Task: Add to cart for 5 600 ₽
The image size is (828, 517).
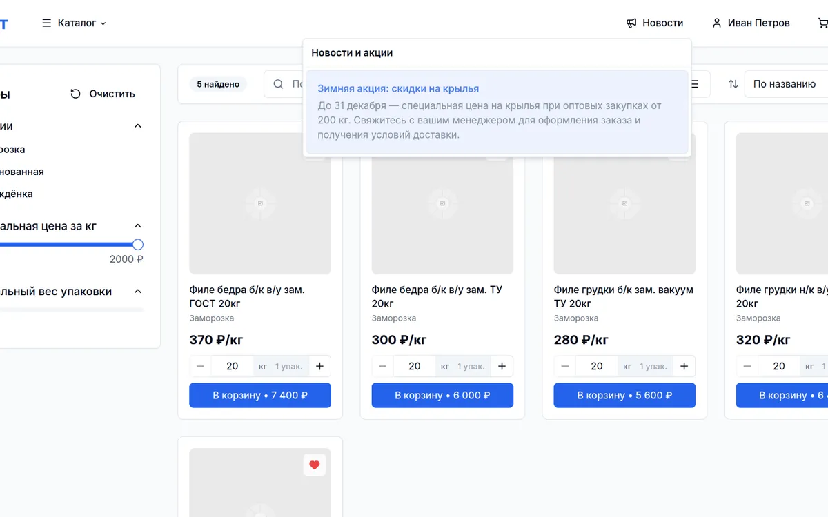Action: point(624,396)
